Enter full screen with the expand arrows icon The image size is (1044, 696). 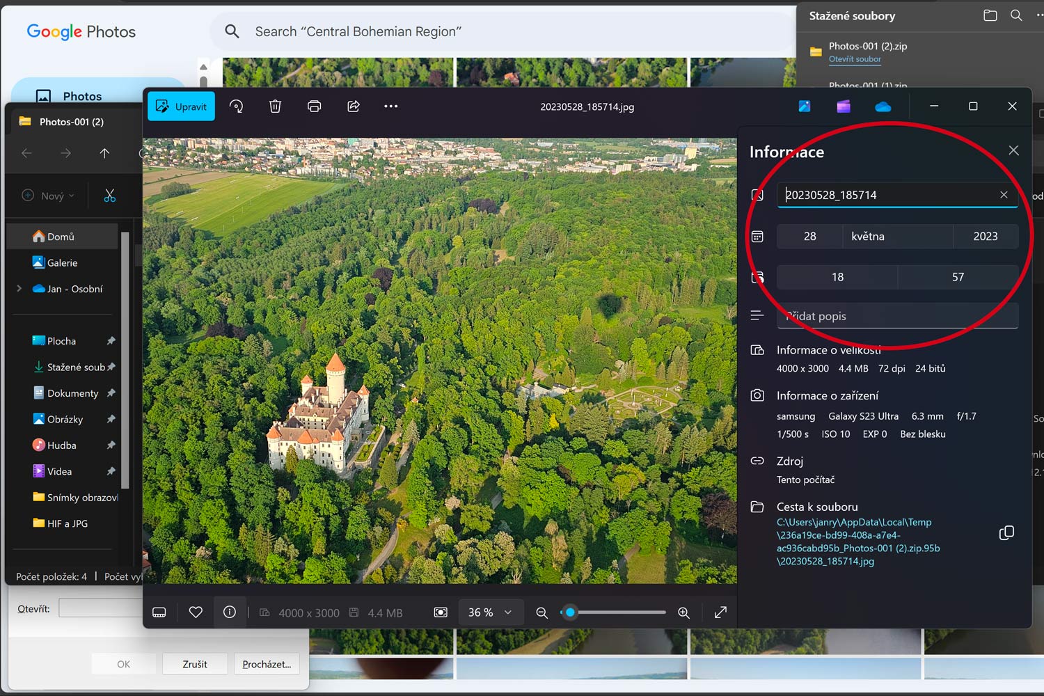(720, 612)
